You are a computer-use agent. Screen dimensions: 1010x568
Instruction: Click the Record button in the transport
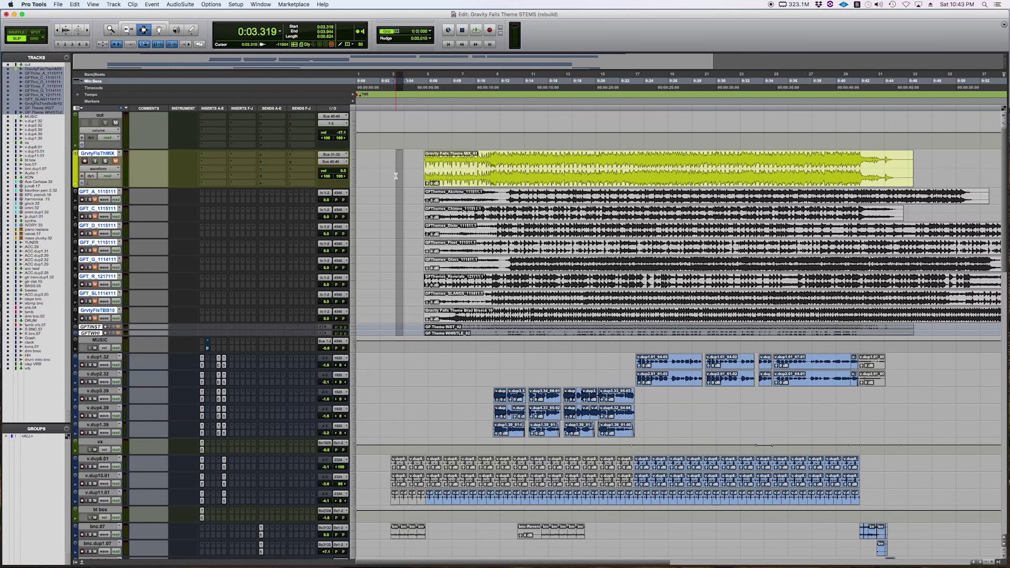(x=489, y=30)
